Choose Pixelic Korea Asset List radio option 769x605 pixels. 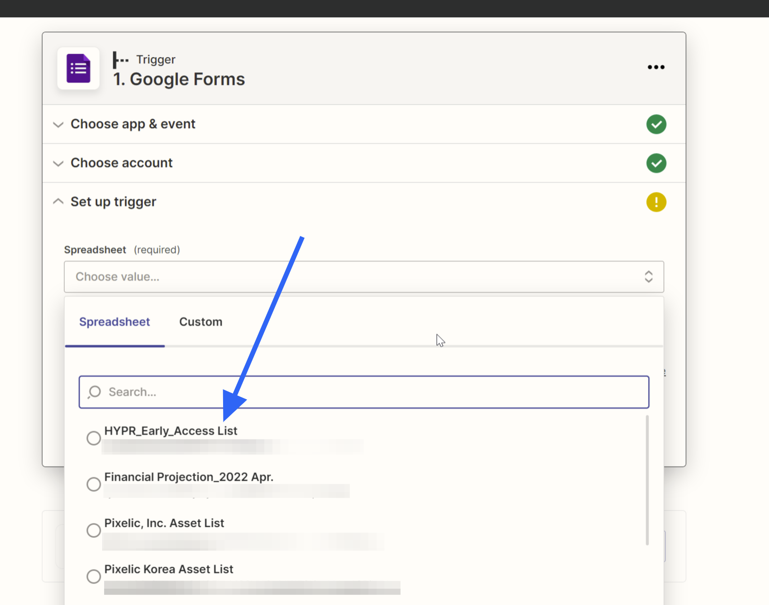94,576
